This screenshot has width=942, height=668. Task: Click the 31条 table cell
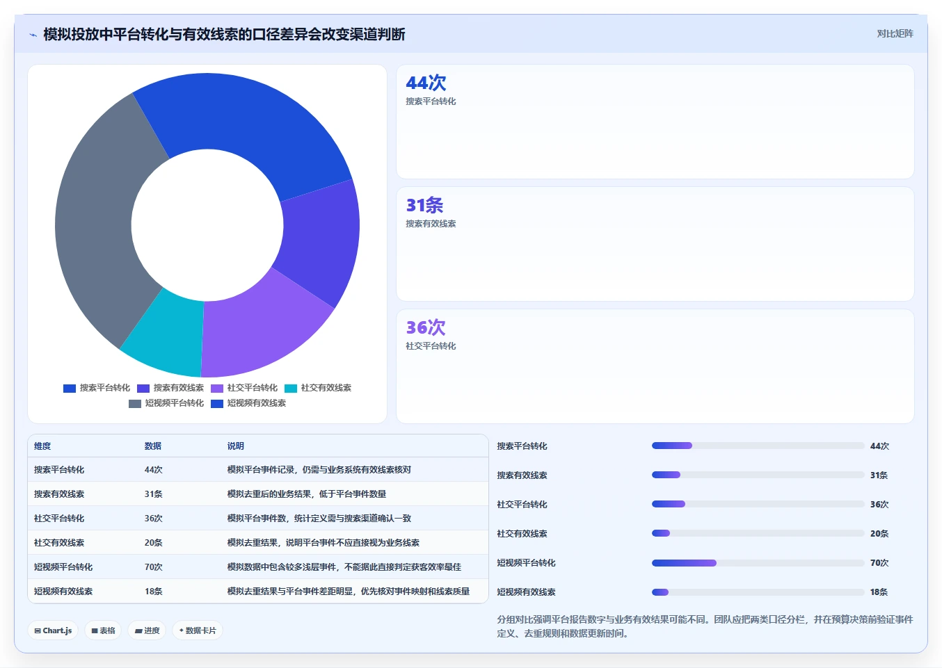tap(154, 494)
